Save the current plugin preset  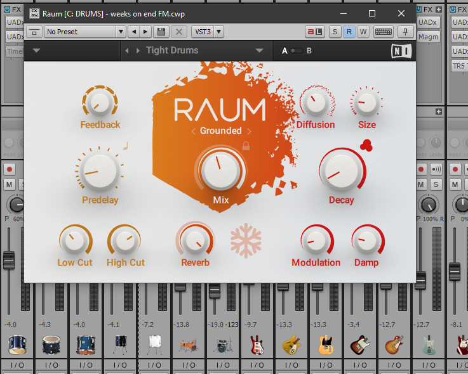[161, 32]
